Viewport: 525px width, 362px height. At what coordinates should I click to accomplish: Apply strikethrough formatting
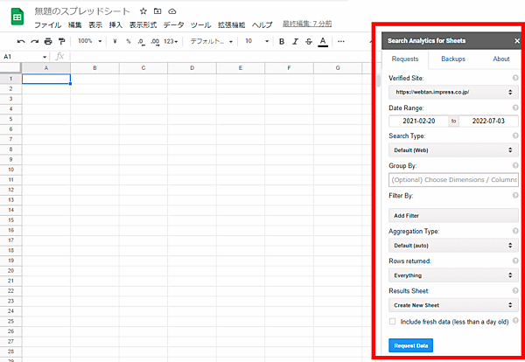(309, 41)
